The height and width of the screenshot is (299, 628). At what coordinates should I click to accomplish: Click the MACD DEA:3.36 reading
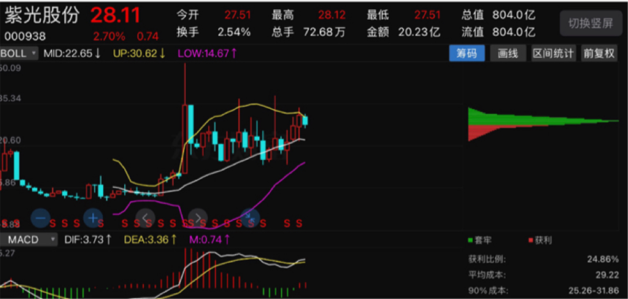[150, 240]
